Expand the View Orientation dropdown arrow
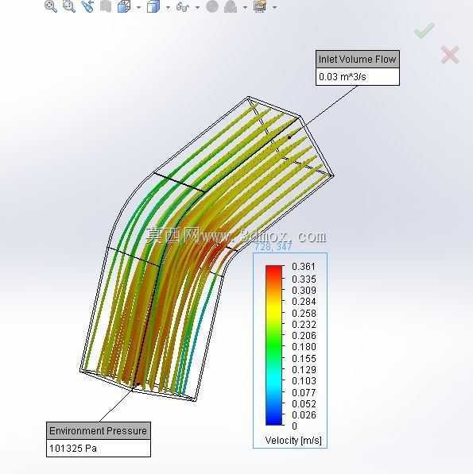Viewport: 473px width, 474px height. click(x=138, y=7)
